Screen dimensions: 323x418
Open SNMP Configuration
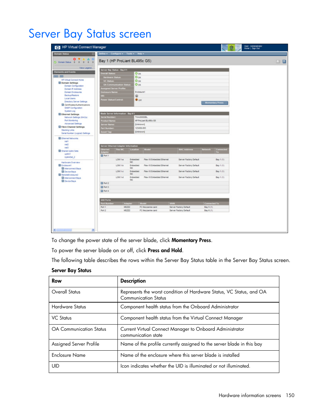click(73, 108)
